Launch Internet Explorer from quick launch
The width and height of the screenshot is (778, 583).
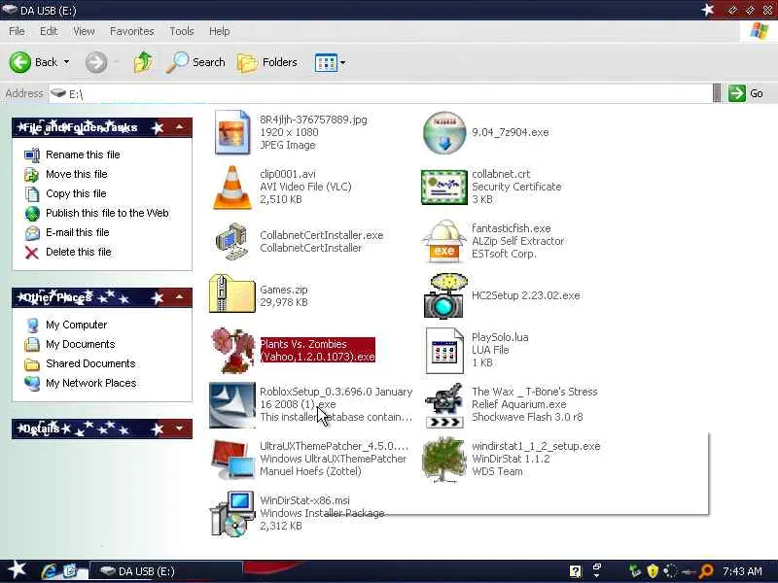(x=51, y=571)
